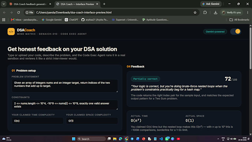Bookmark this page with star icon
The height and width of the screenshot is (142, 252).
pos(195,12)
